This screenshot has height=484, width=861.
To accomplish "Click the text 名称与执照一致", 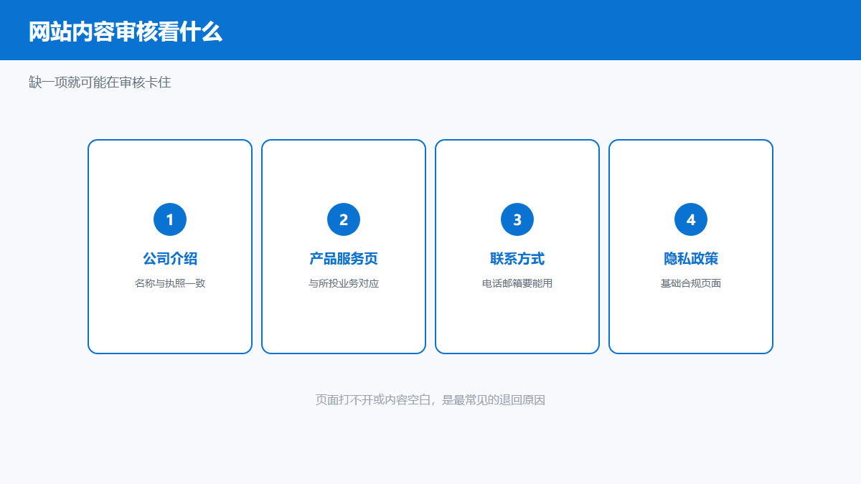I will [x=170, y=283].
